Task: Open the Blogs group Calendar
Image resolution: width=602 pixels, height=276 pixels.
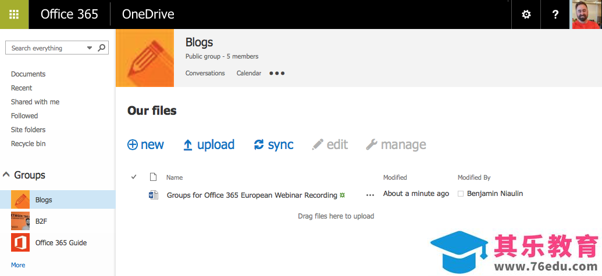Action: click(249, 73)
